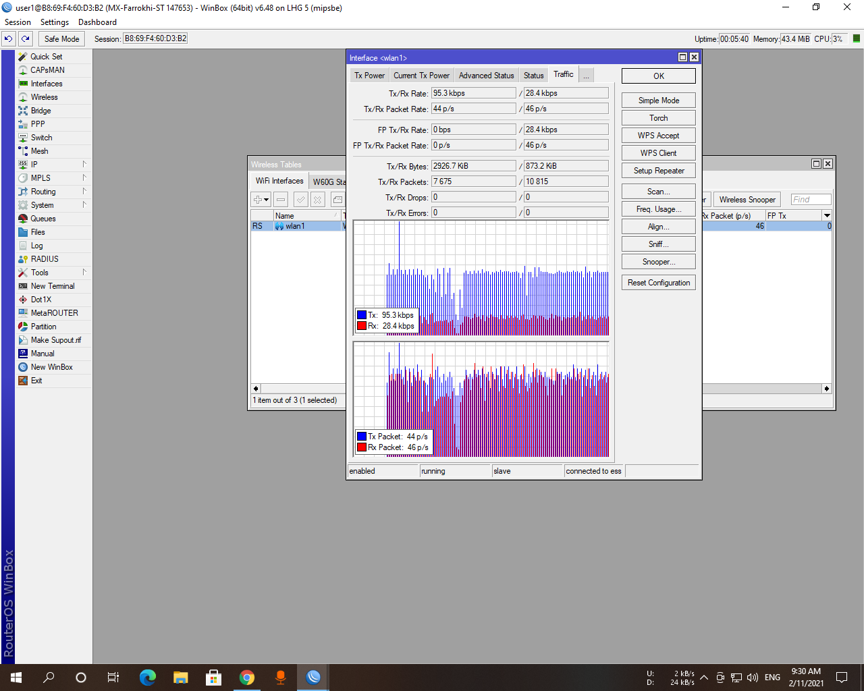Click the undo arrow in the top toolbar
The width and height of the screenshot is (864, 691).
(x=8, y=38)
